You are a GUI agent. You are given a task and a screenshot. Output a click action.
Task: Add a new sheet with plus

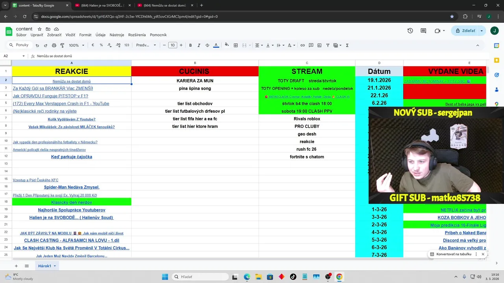pyautogui.click(x=16, y=266)
